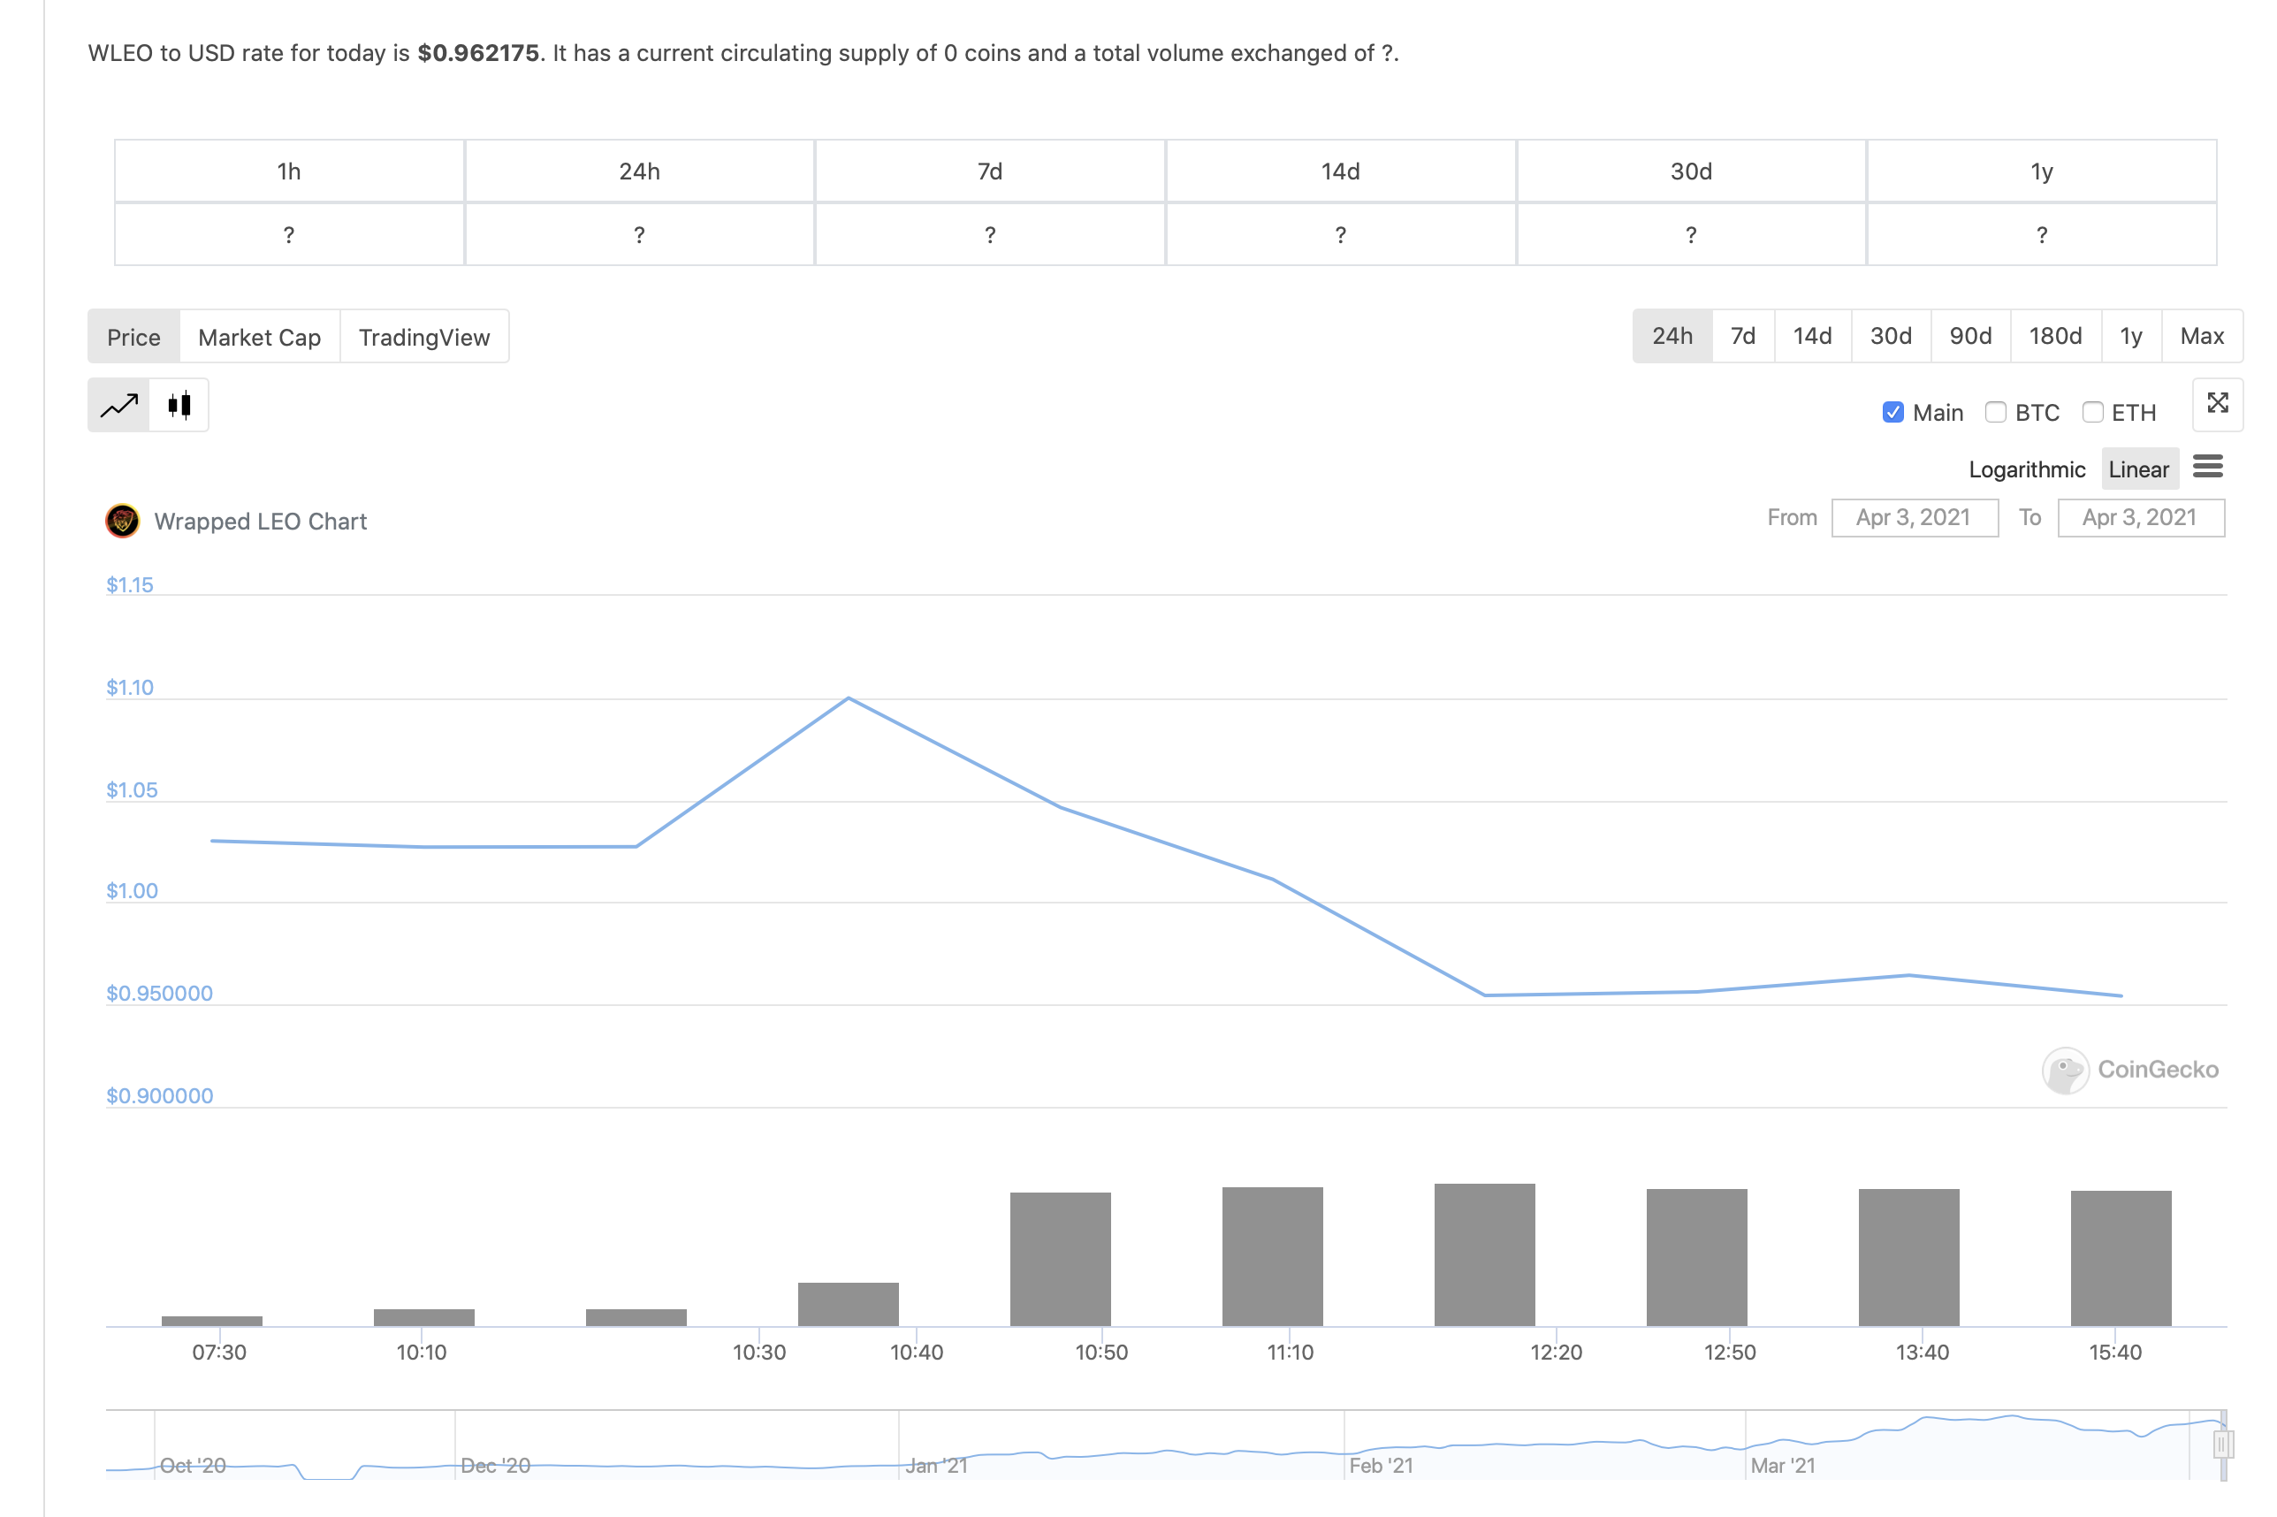The width and height of the screenshot is (2277, 1517).
Task: Select the 90d chart range
Action: pos(1970,336)
